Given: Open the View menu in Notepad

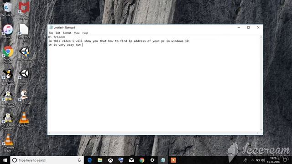Looking at the screenshot, I should click(x=77, y=33).
